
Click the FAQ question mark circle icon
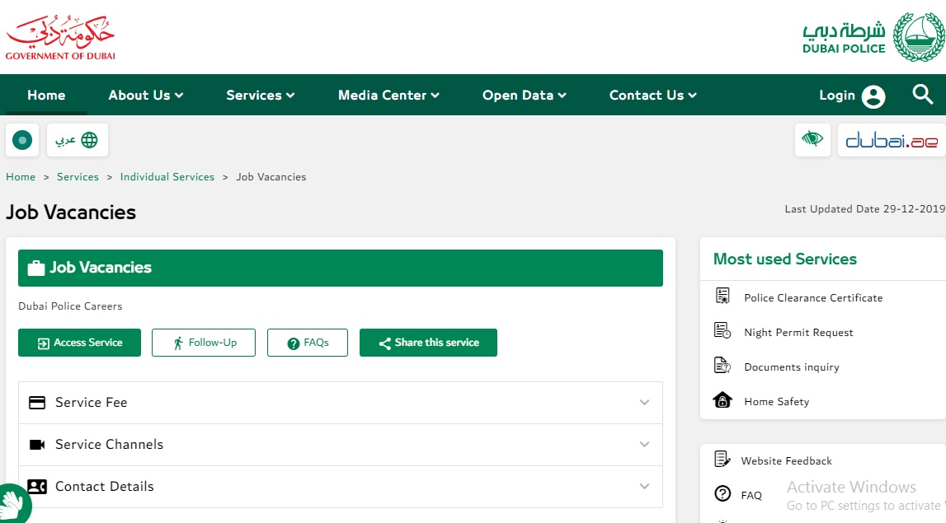[x=722, y=493]
